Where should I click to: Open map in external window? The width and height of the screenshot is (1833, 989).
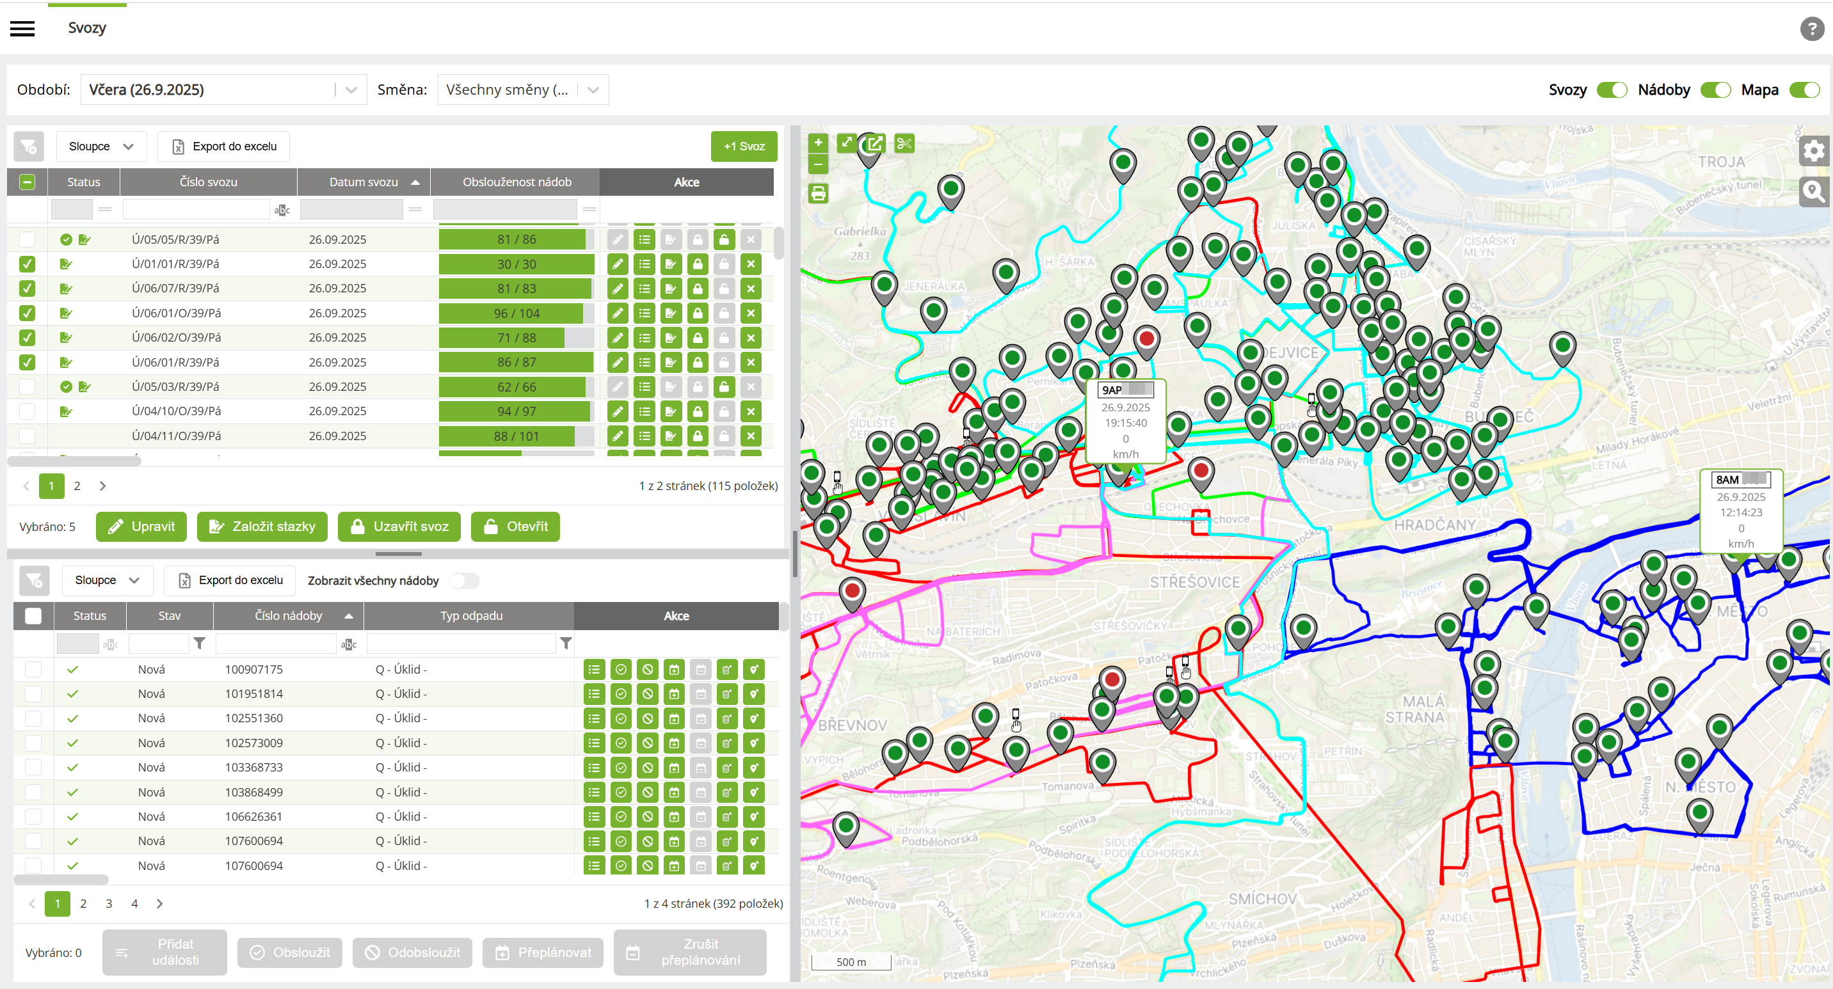point(876,144)
